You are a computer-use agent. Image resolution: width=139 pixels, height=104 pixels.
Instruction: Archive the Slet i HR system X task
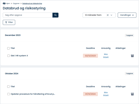coord(132,56)
